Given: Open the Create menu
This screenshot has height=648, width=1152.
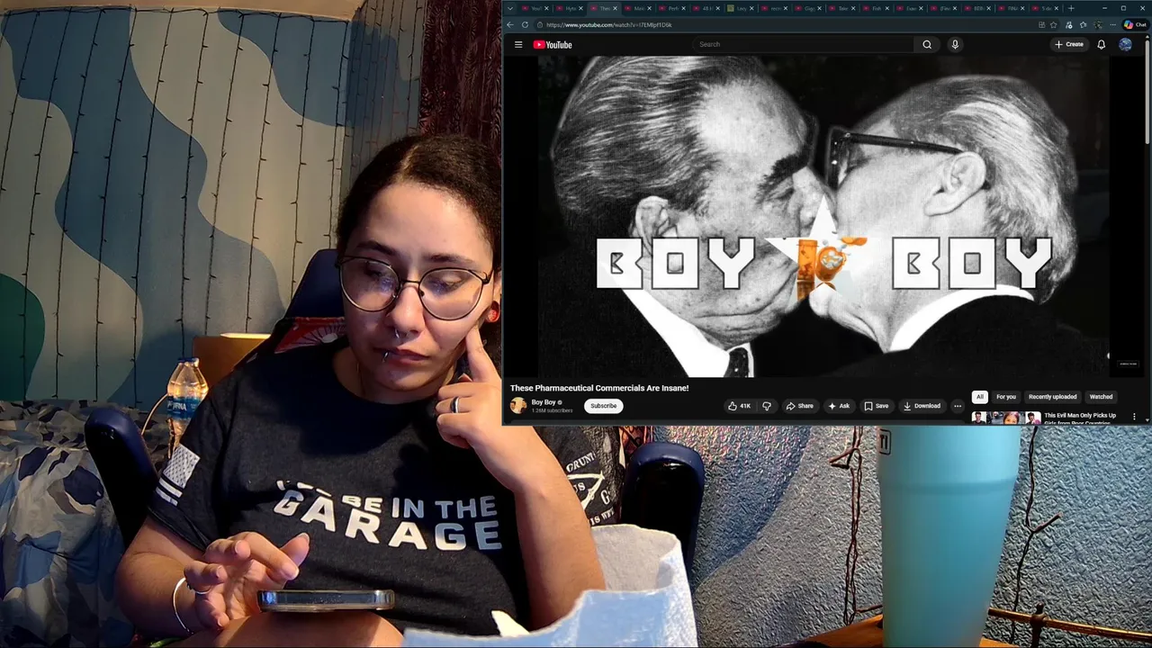Looking at the screenshot, I should tap(1069, 44).
